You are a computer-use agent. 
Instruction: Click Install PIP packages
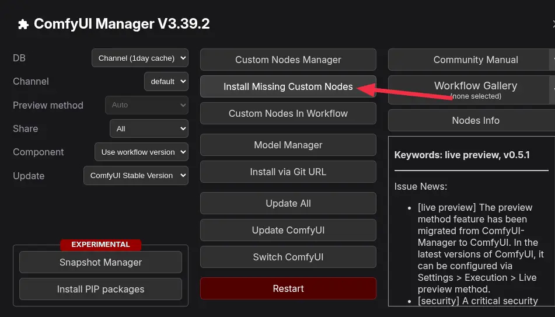[100, 289]
